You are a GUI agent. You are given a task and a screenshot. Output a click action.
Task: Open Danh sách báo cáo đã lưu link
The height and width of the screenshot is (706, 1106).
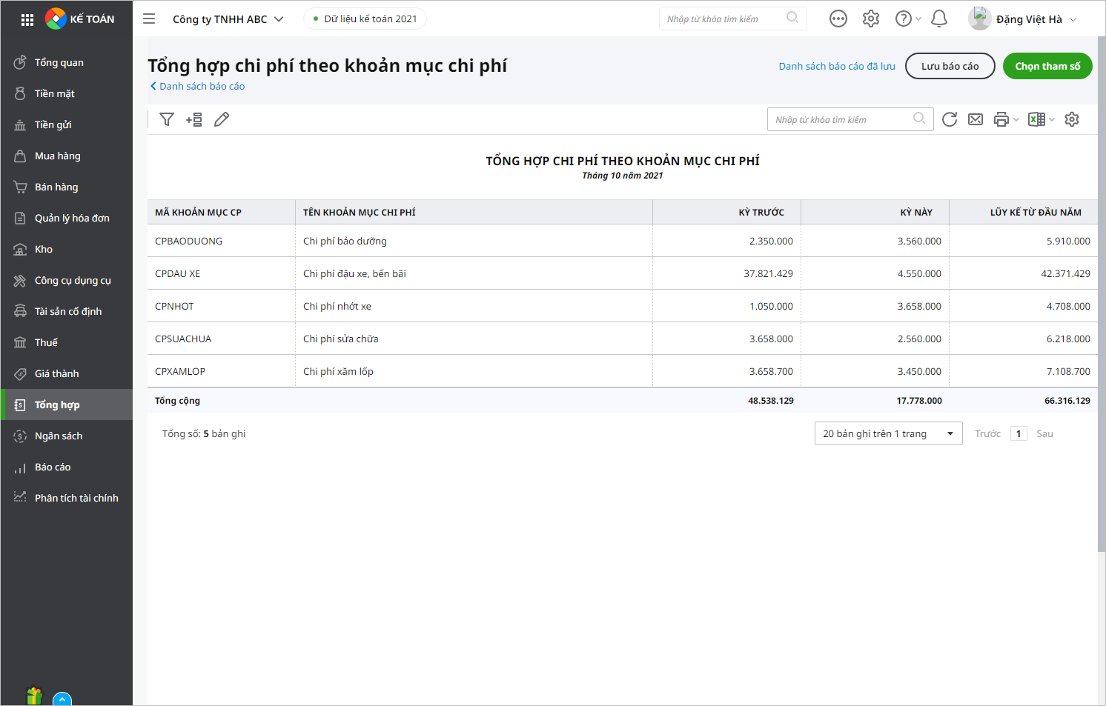click(x=836, y=66)
